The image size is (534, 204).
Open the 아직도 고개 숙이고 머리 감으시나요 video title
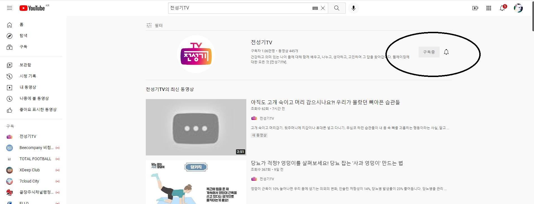pyautogui.click(x=325, y=102)
